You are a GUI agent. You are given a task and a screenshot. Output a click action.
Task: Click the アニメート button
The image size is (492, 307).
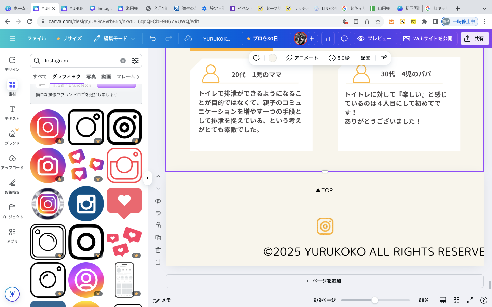302,58
